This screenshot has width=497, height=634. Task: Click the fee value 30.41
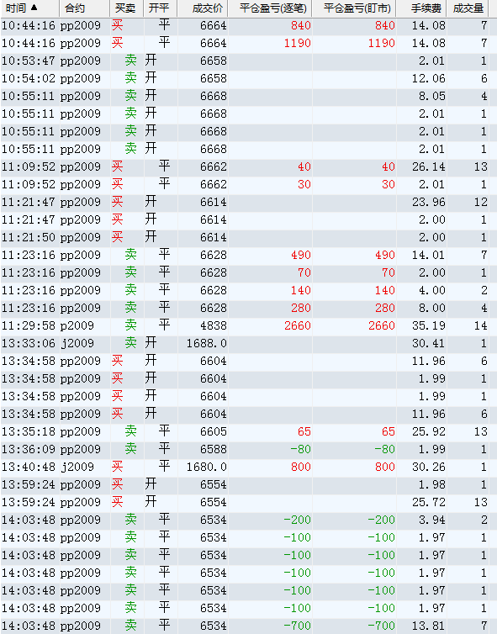(428, 343)
